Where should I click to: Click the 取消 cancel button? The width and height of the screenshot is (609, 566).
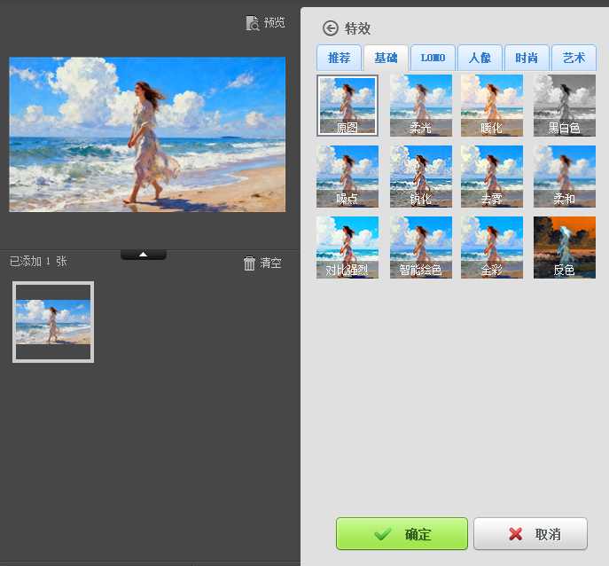pyautogui.click(x=530, y=534)
